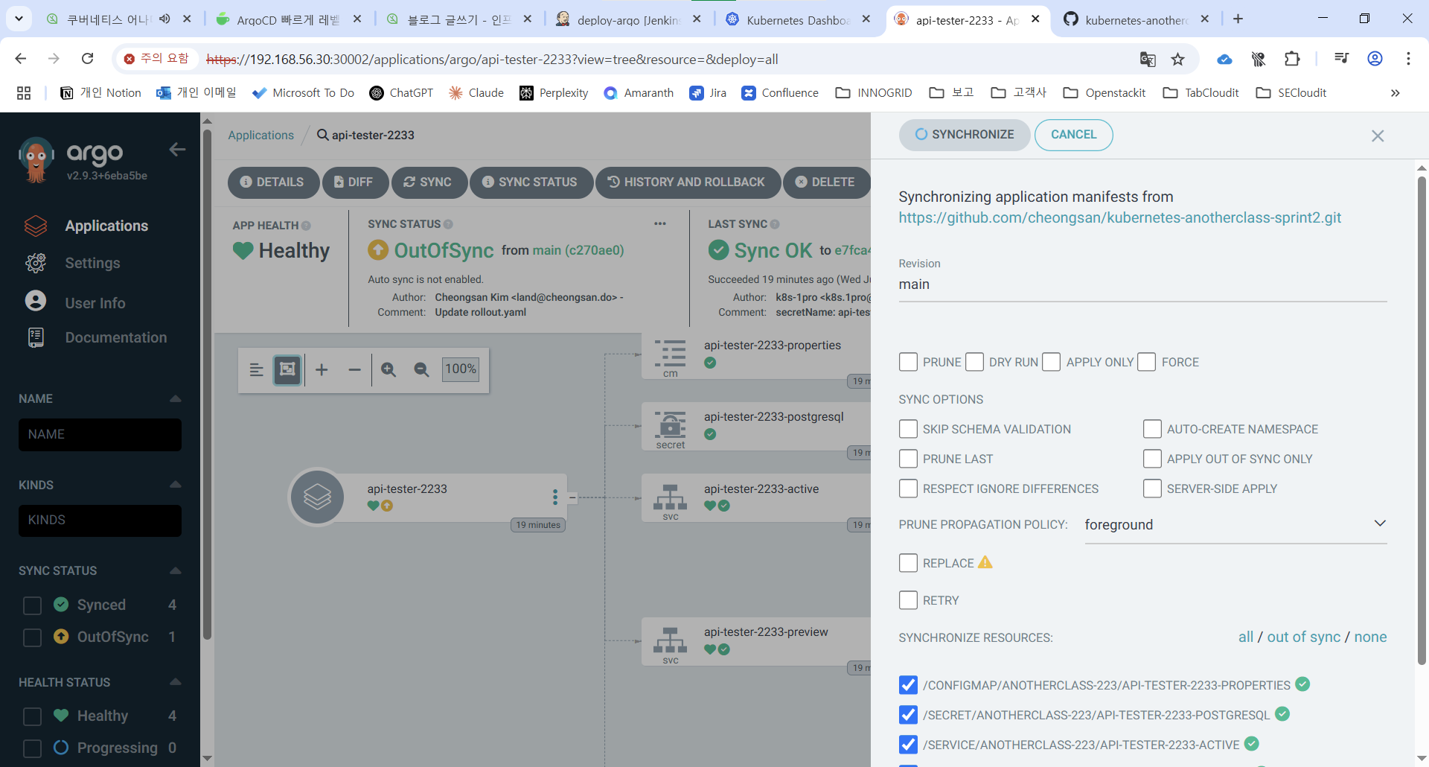
Task: Check PRUNE LAST option
Action: point(908,459)
